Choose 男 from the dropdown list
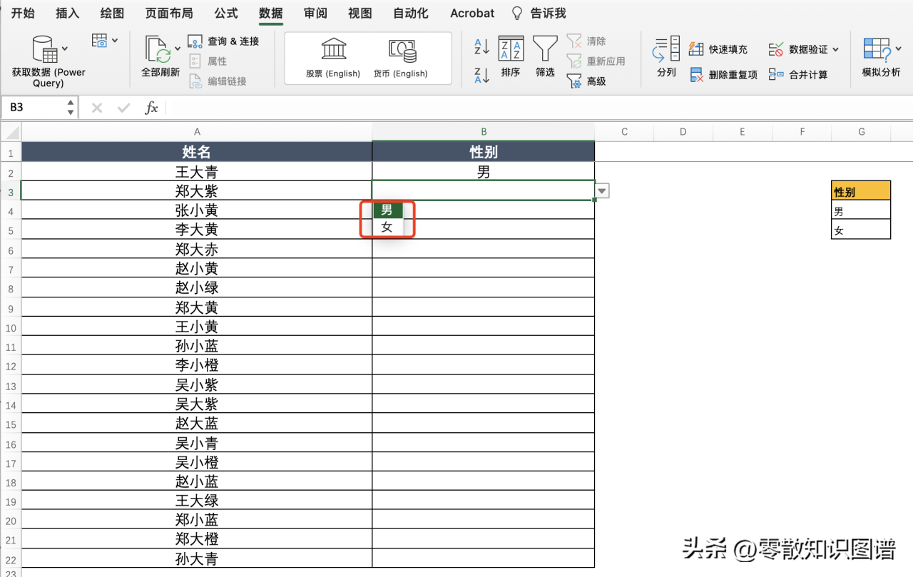913x577 pixels. 387,210
